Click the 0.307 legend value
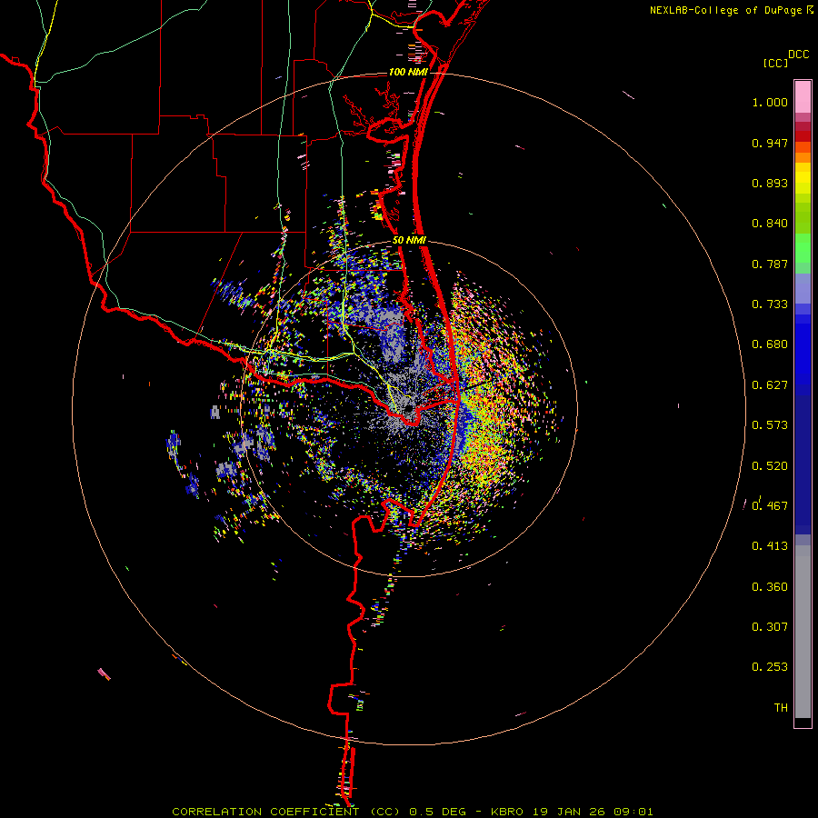 (x=770, y=627)
